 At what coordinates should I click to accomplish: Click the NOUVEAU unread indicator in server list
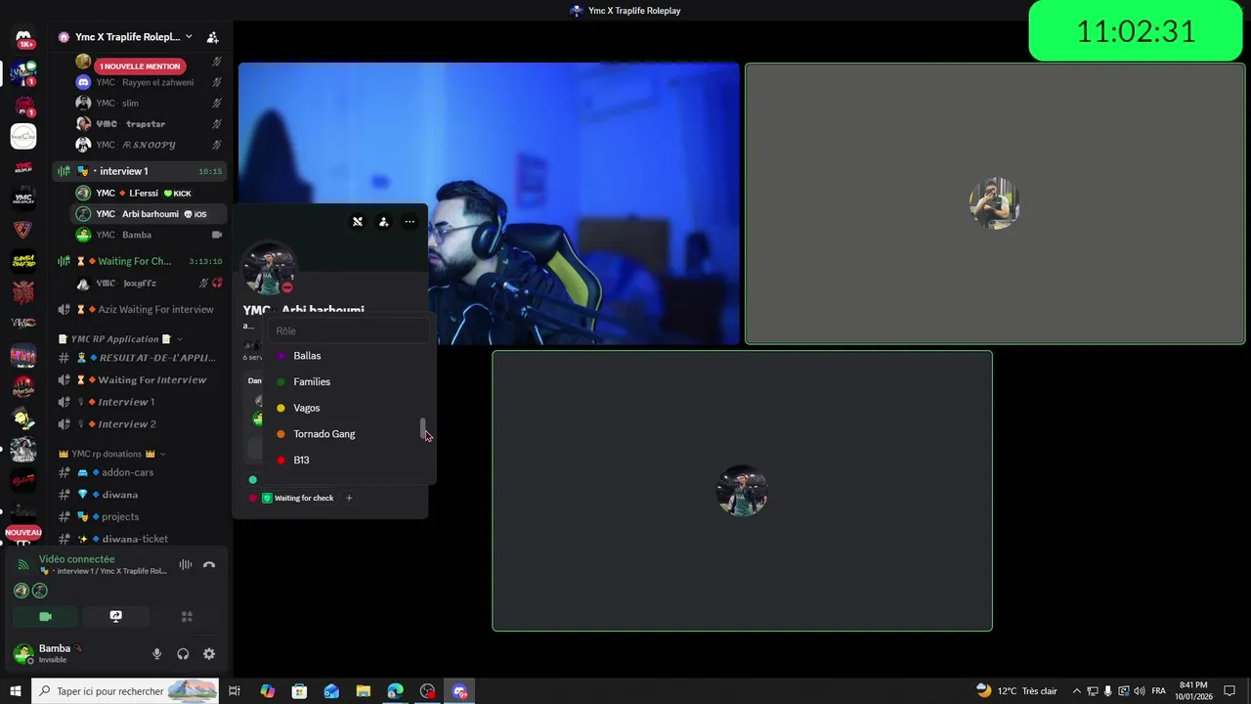23,533
